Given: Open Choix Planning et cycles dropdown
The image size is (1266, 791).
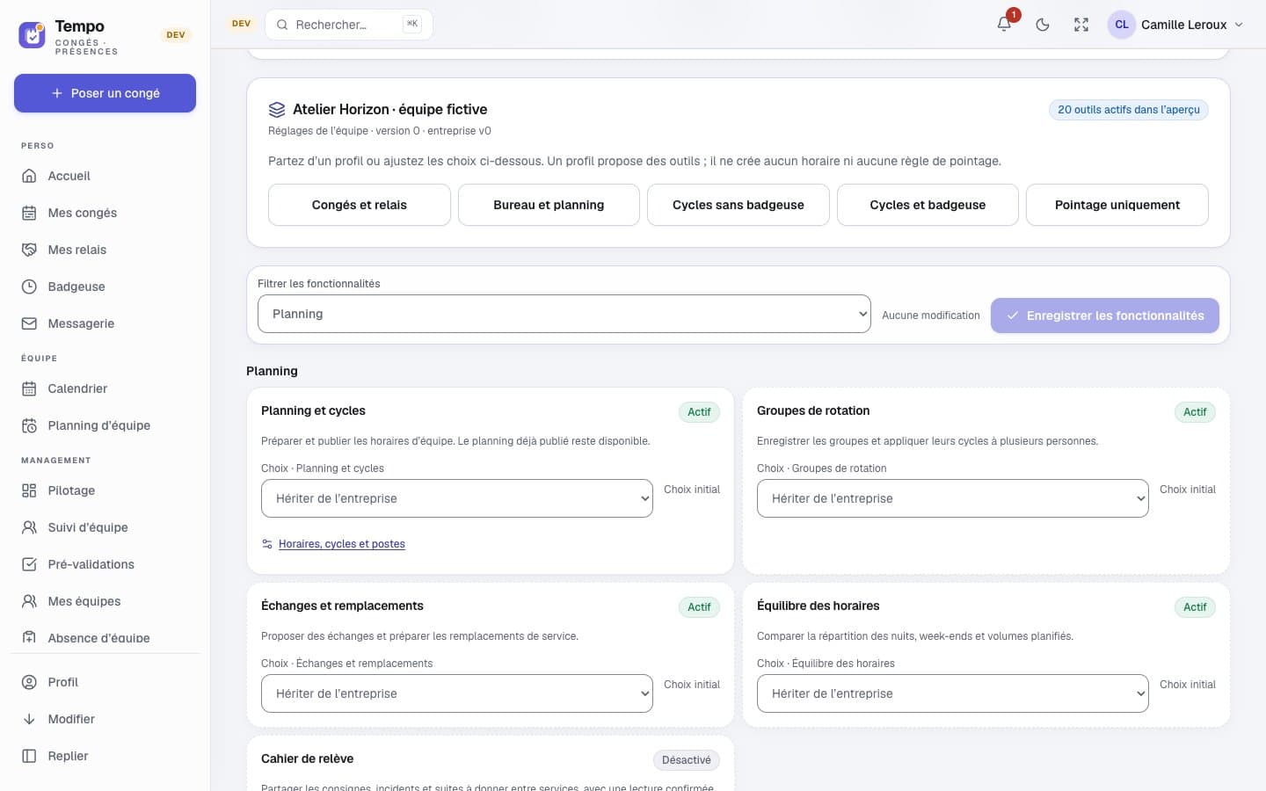Looking at the screenshot, I should coord(457,498).
